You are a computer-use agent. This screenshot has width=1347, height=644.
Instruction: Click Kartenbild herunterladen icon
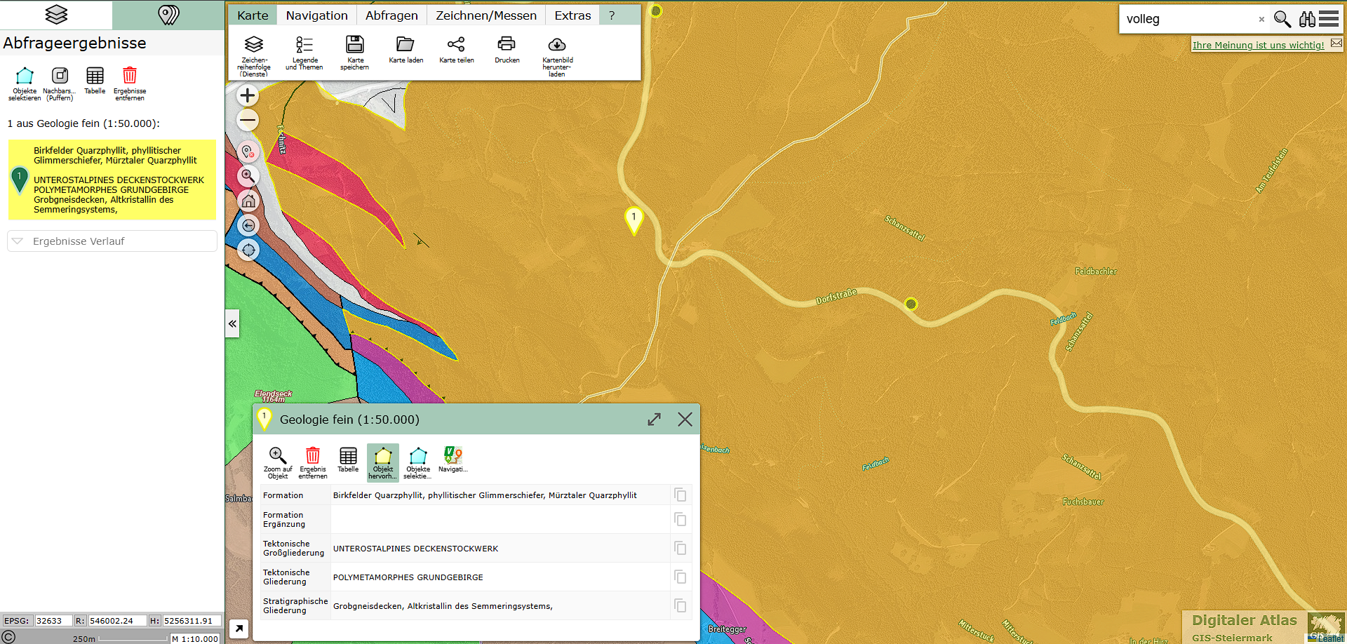[x=557, y=55]
